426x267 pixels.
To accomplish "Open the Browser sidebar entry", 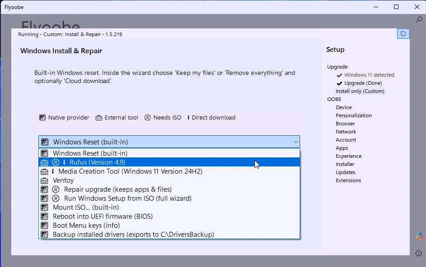I will [345, 124].
